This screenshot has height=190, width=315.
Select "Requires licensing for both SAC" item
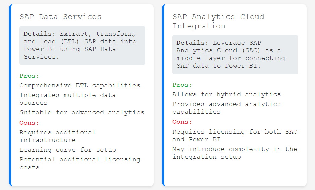pyautogui.click(x=234, y=135)
